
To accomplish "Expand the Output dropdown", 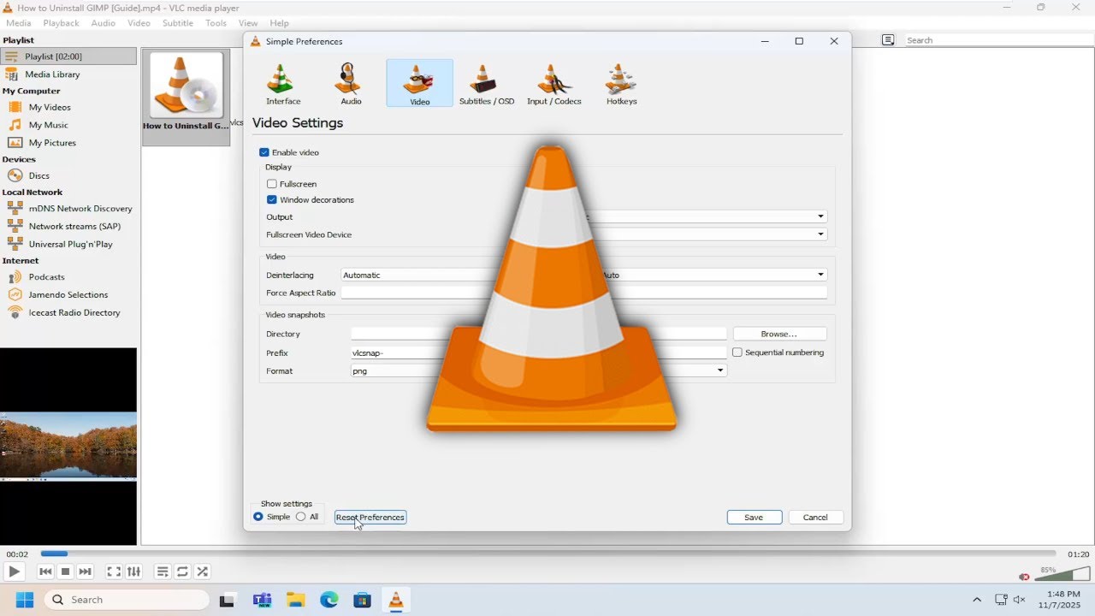I will [x=820, y=216].
